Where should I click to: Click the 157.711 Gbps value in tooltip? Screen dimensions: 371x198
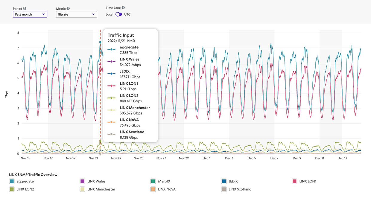coord(130,77)
